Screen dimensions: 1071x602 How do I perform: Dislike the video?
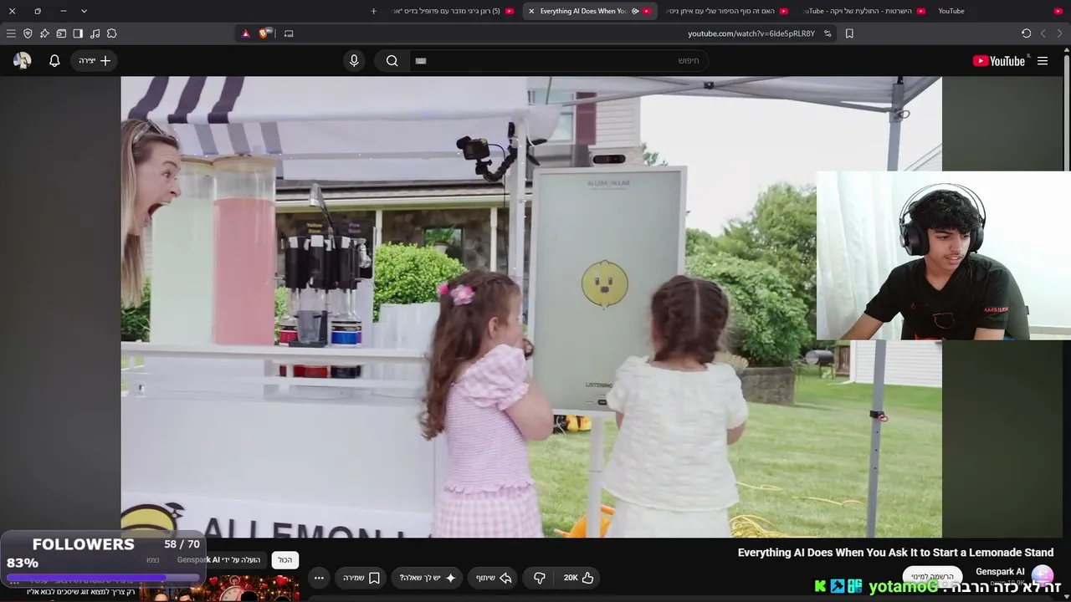(540, 578)
